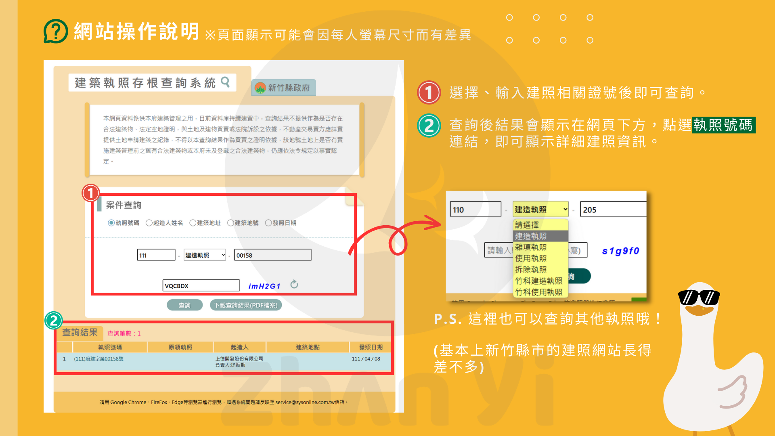Choose 拆除執照 from the list

pos(540,270)
